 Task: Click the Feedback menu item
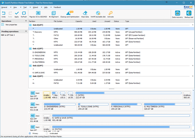57,7
